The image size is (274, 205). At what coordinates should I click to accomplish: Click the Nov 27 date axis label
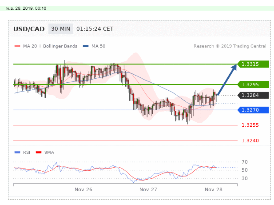148,189
